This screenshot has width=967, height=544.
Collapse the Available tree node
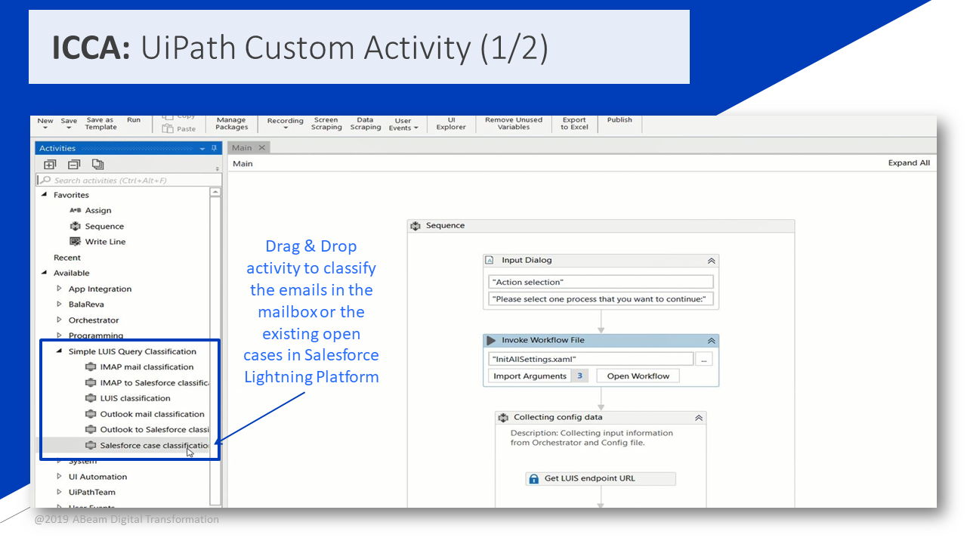[44, 273]
